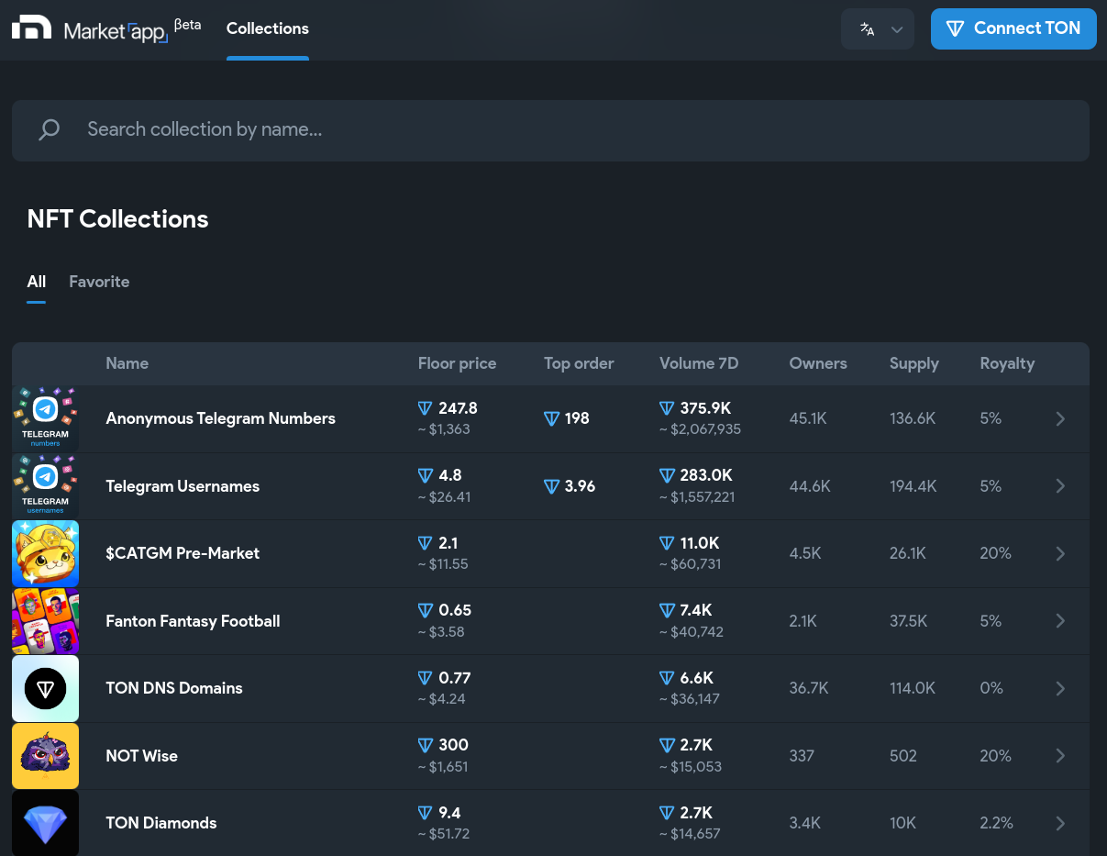Click the Anonymous Telegram Numbers thumbnail
The image size is (1107, 856).
[45, 418]
